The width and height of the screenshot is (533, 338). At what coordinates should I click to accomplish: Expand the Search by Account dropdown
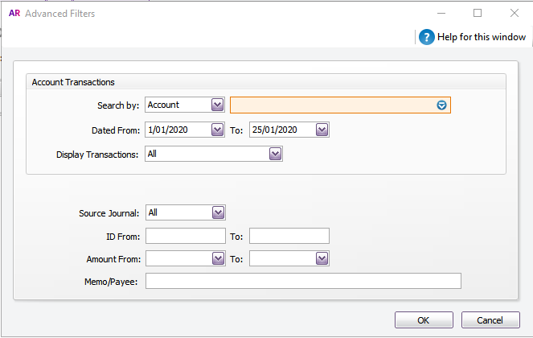(217, 105)
